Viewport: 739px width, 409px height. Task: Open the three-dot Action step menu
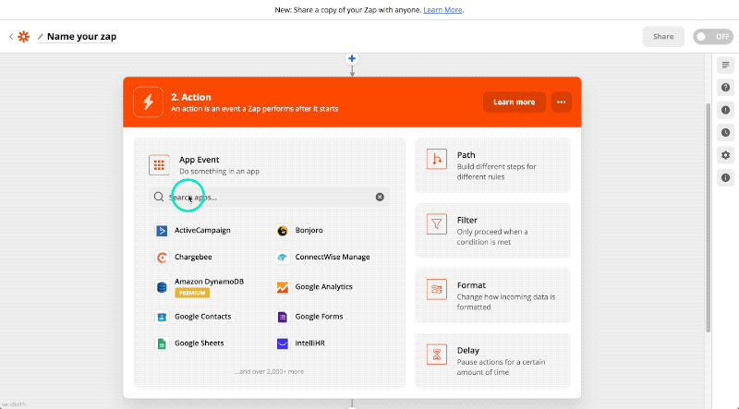561,102
